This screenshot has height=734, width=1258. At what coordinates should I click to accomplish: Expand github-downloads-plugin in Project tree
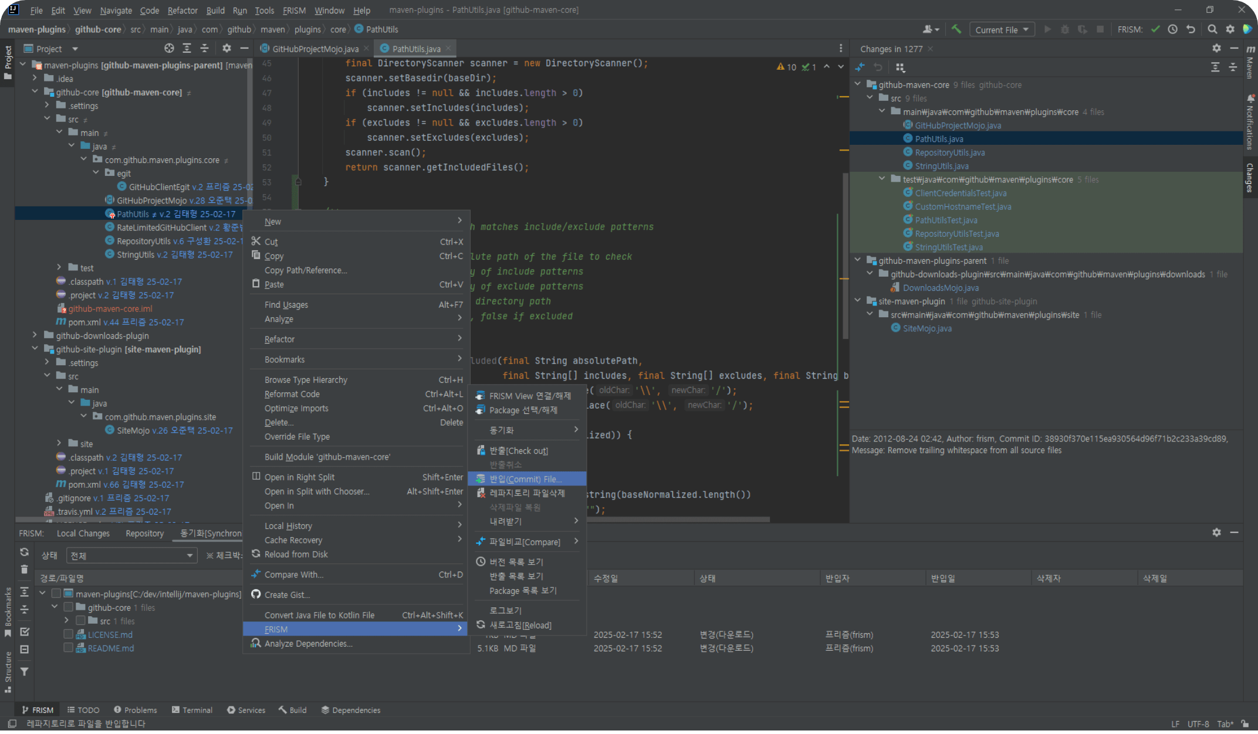point(35,335)
